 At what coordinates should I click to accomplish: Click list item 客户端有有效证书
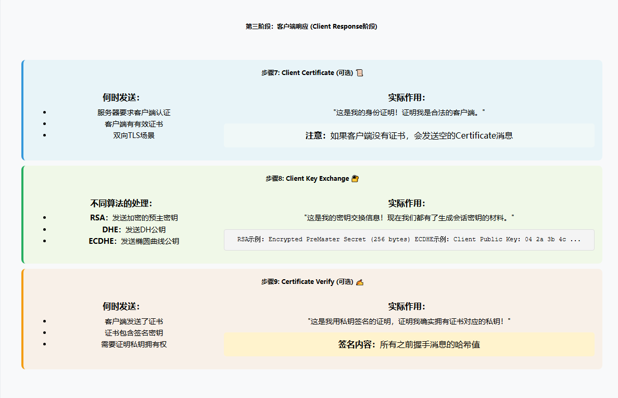134,124
